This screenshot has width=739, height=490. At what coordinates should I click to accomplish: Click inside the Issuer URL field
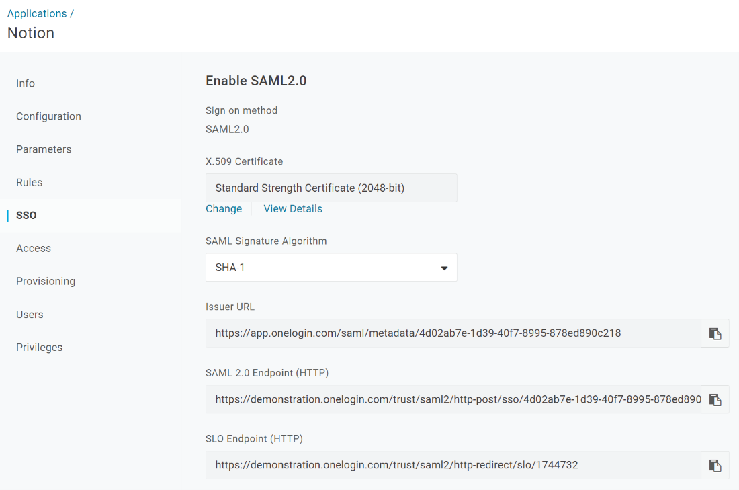(453, 333)
